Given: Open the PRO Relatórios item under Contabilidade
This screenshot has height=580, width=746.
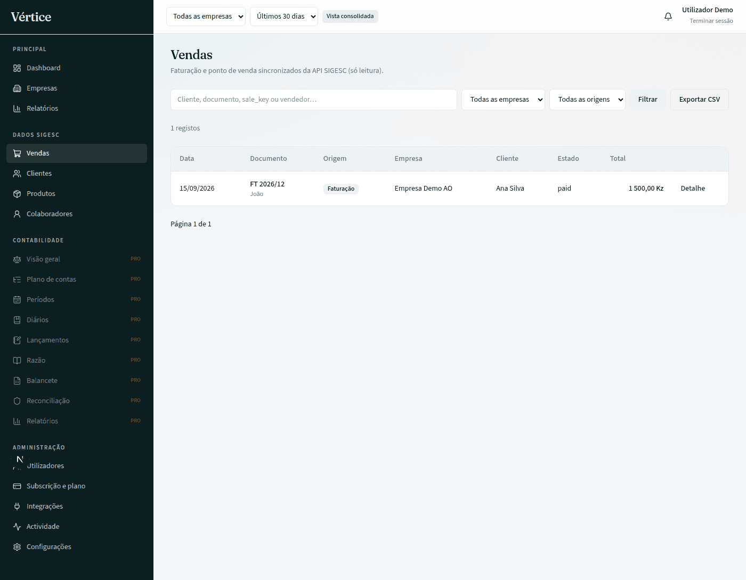Looking at the screenshot, I should (x=77, y=421).
